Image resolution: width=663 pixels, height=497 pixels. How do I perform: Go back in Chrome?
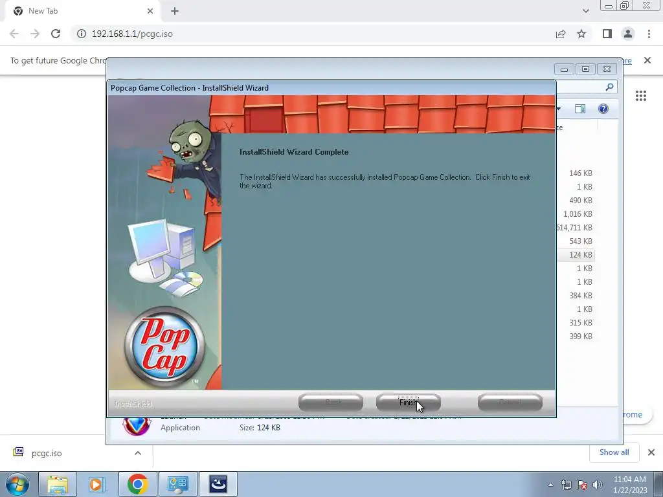14,34
